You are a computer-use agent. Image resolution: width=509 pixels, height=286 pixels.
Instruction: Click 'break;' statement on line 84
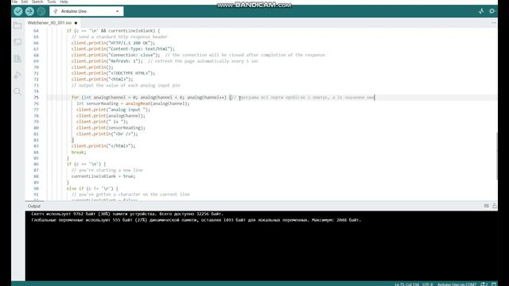click(79, 152)
